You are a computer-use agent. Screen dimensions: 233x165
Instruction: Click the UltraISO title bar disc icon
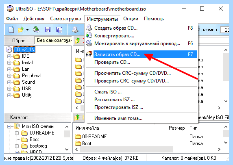10,9
